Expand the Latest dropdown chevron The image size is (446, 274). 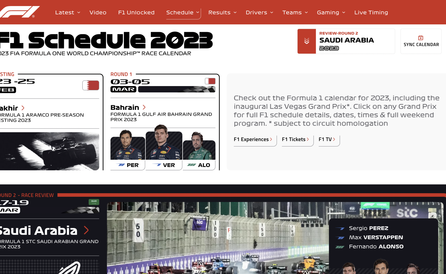coord(79,12)
